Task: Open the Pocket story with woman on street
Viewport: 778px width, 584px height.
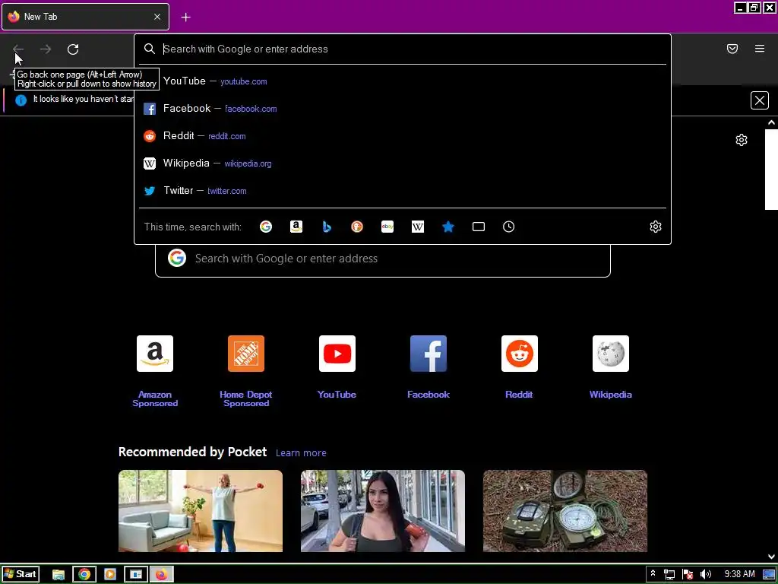Action: click(383, 511)
